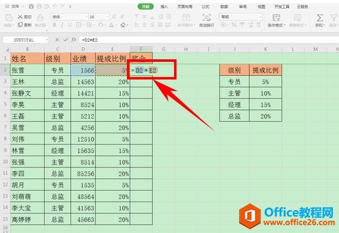Click the Borders icon
This screenshot has height=233, width=339.
click(78, 25)
